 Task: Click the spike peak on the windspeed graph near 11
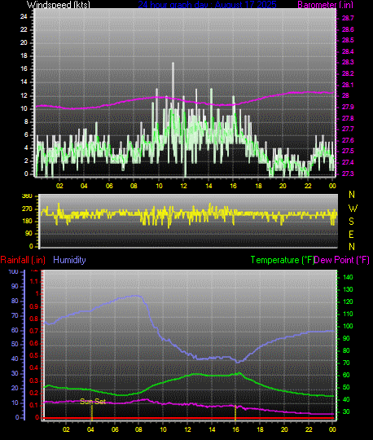pyautogui.click(x=173, y=64)
